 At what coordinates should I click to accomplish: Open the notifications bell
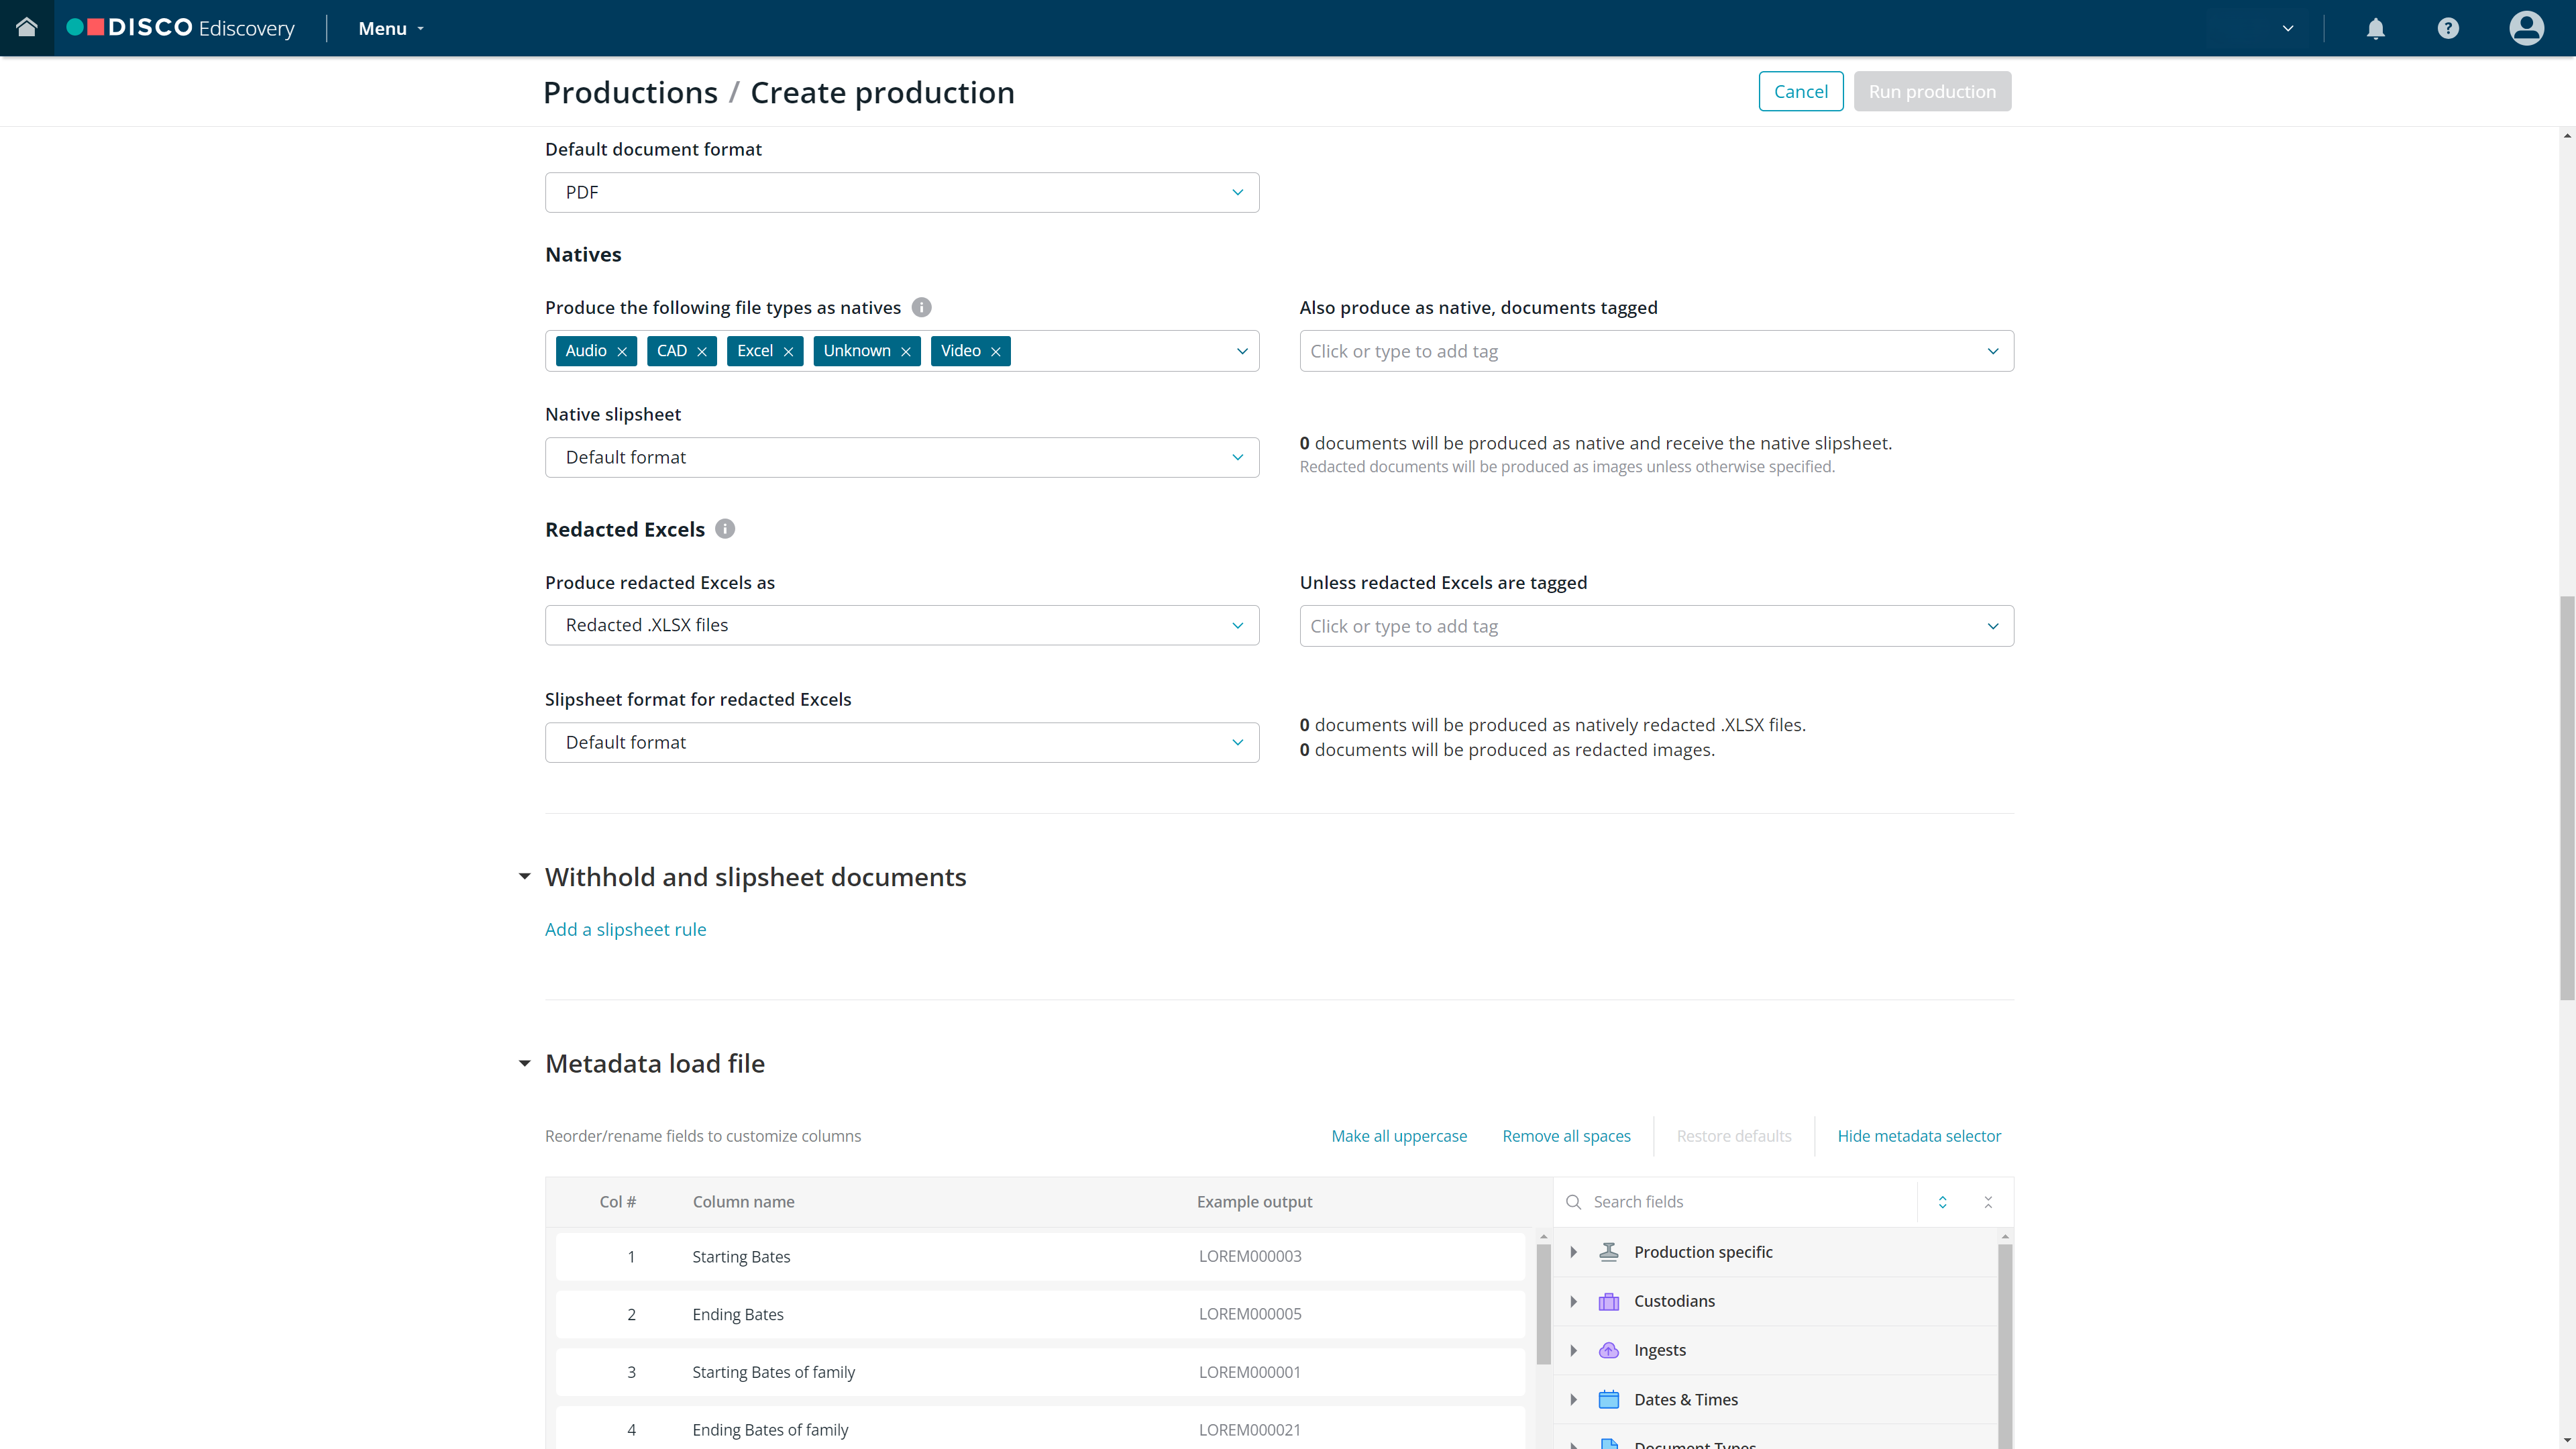pyautogui.click(x=2375, y=28)
